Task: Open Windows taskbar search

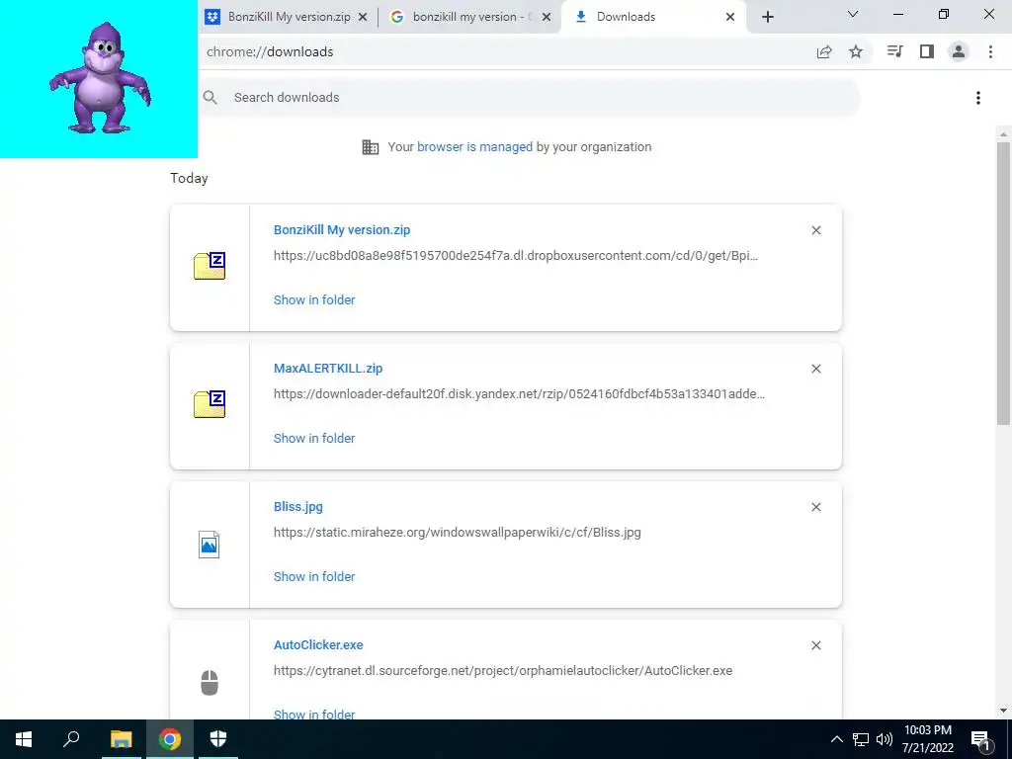Action: coord(71,739)
